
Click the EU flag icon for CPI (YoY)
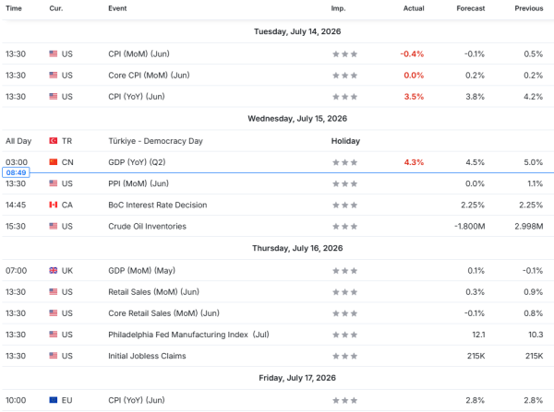tap(53, 400)
